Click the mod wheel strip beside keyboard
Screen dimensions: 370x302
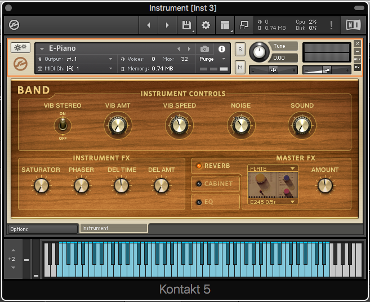coord(36,259)
